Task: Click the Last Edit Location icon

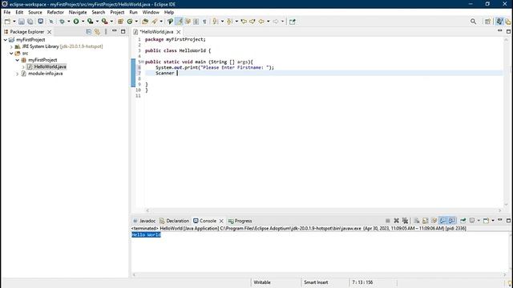Action: click(244, 22)
